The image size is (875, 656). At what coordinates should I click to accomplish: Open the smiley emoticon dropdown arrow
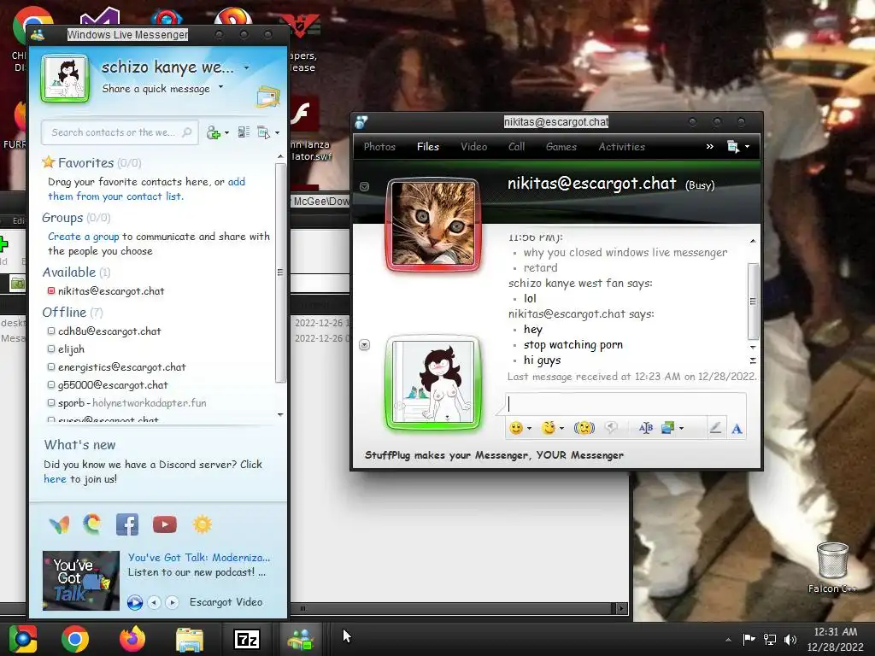529,429
